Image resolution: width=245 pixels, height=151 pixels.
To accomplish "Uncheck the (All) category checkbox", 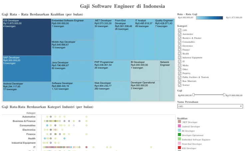I will (x=180, y=30).
